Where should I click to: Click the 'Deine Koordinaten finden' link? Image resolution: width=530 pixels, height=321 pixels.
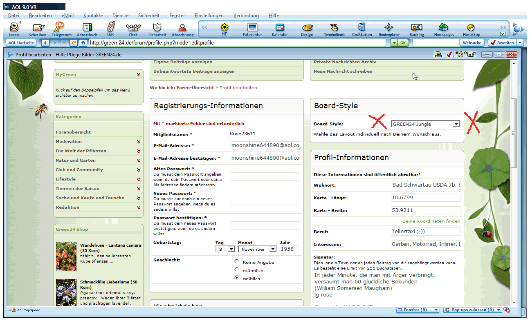(431, 221)
